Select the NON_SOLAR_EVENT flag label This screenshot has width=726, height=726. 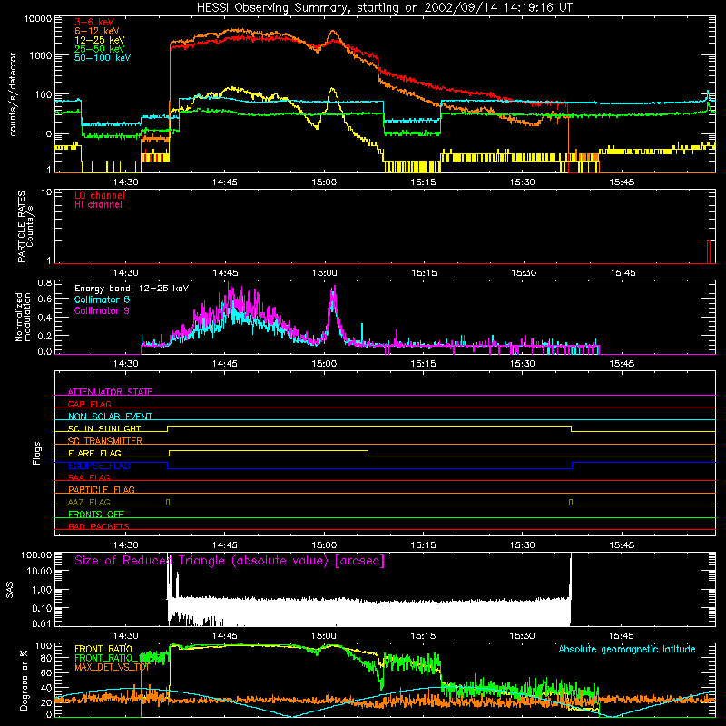(110, 417)
